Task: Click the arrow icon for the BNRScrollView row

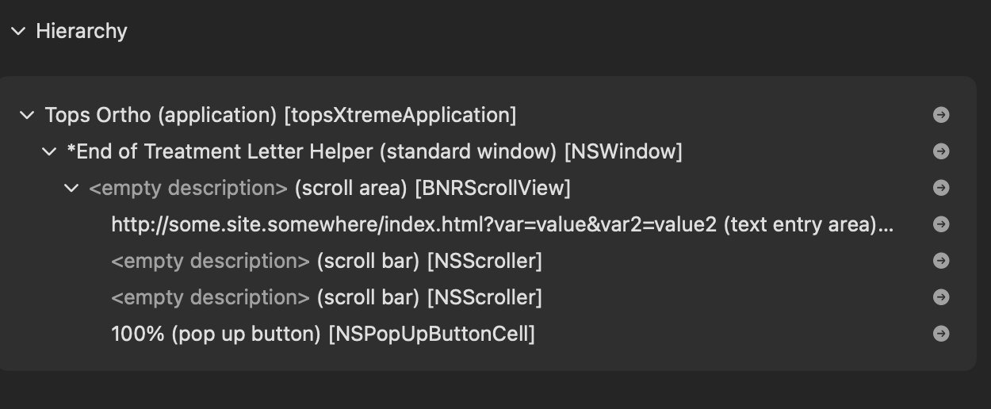Action: 941,188
